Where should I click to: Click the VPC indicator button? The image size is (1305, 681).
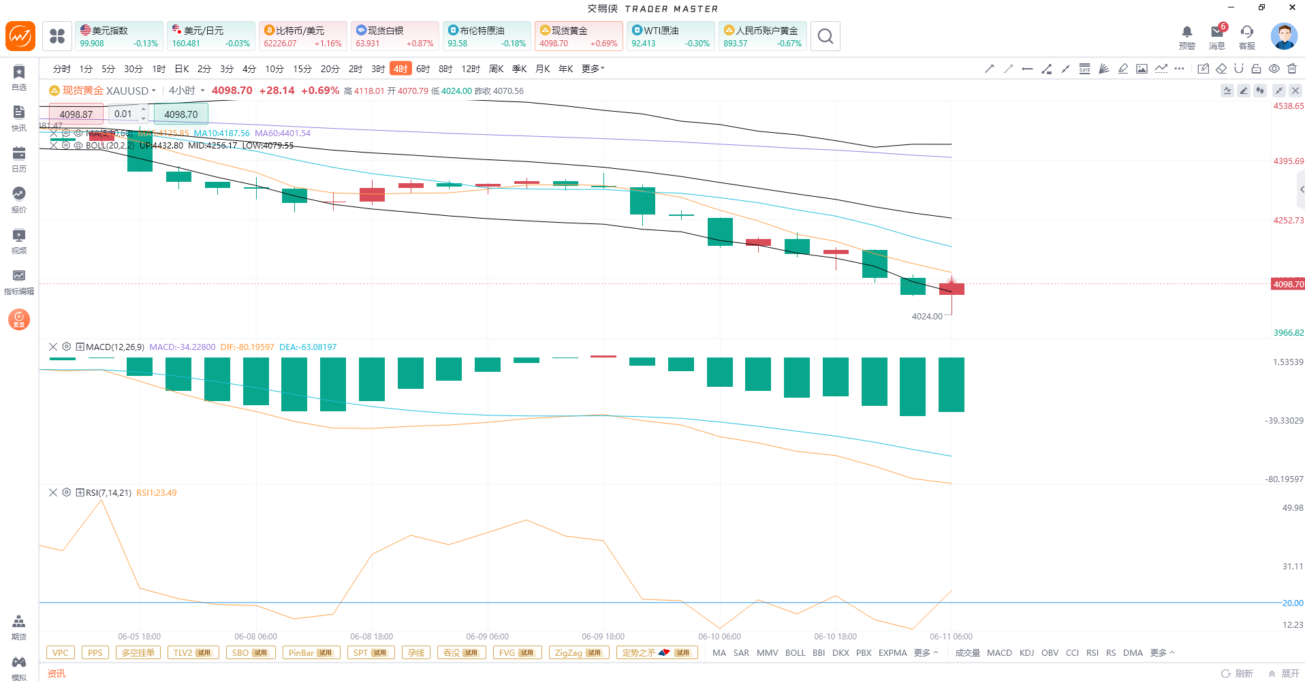click(x=61, y=652)
